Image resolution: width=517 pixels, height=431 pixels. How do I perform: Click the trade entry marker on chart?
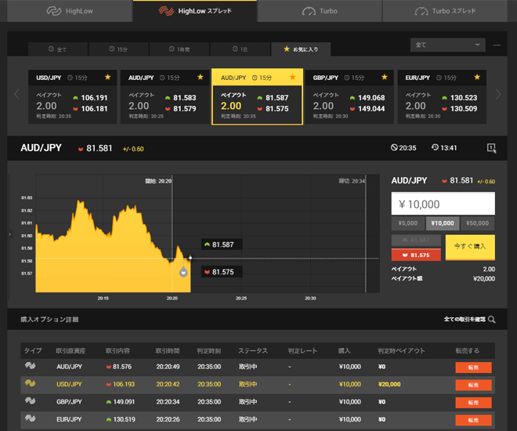tap(183, 273)
